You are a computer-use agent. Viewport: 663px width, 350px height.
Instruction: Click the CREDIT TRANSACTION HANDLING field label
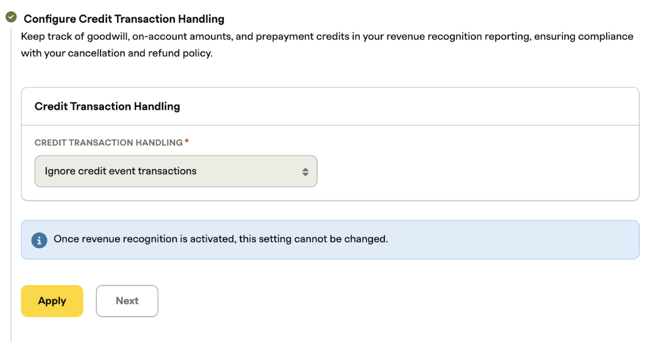(109, 143)
